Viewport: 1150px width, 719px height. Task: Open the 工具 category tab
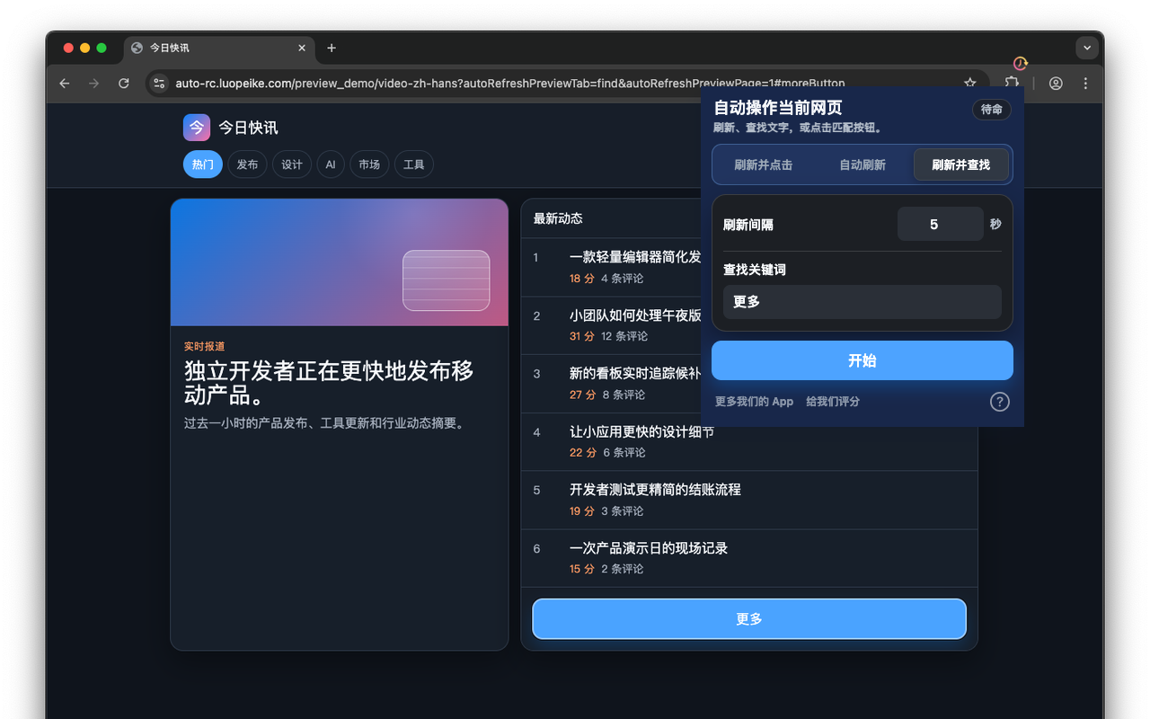pyautogui.click(x=414, y=164)
